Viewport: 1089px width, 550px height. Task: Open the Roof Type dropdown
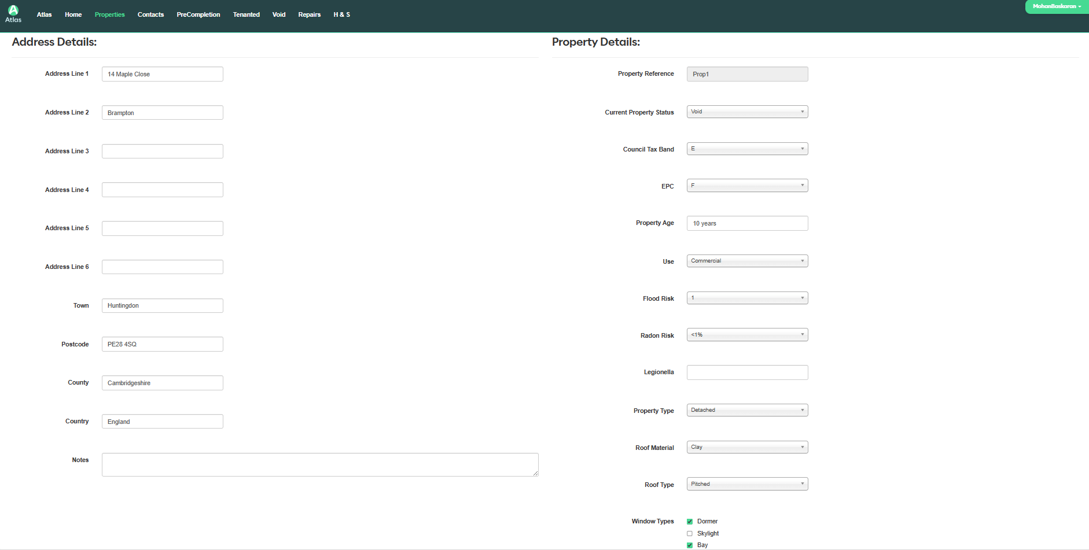746,484
